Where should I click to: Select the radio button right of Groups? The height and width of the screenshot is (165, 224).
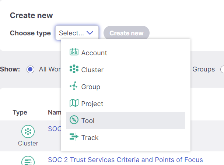click(222, 69)
